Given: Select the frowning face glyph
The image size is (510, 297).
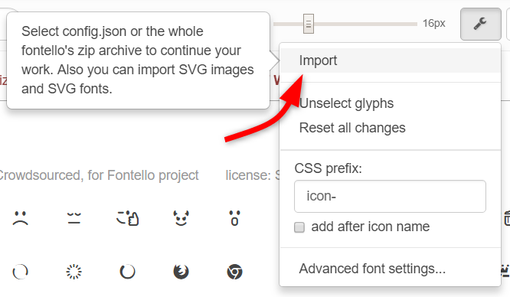Looking at the screenshot, I should tap(21, 218).
